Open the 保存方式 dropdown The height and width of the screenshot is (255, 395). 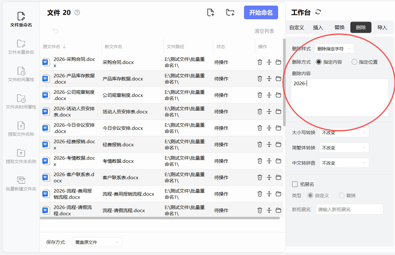point(97,242)
